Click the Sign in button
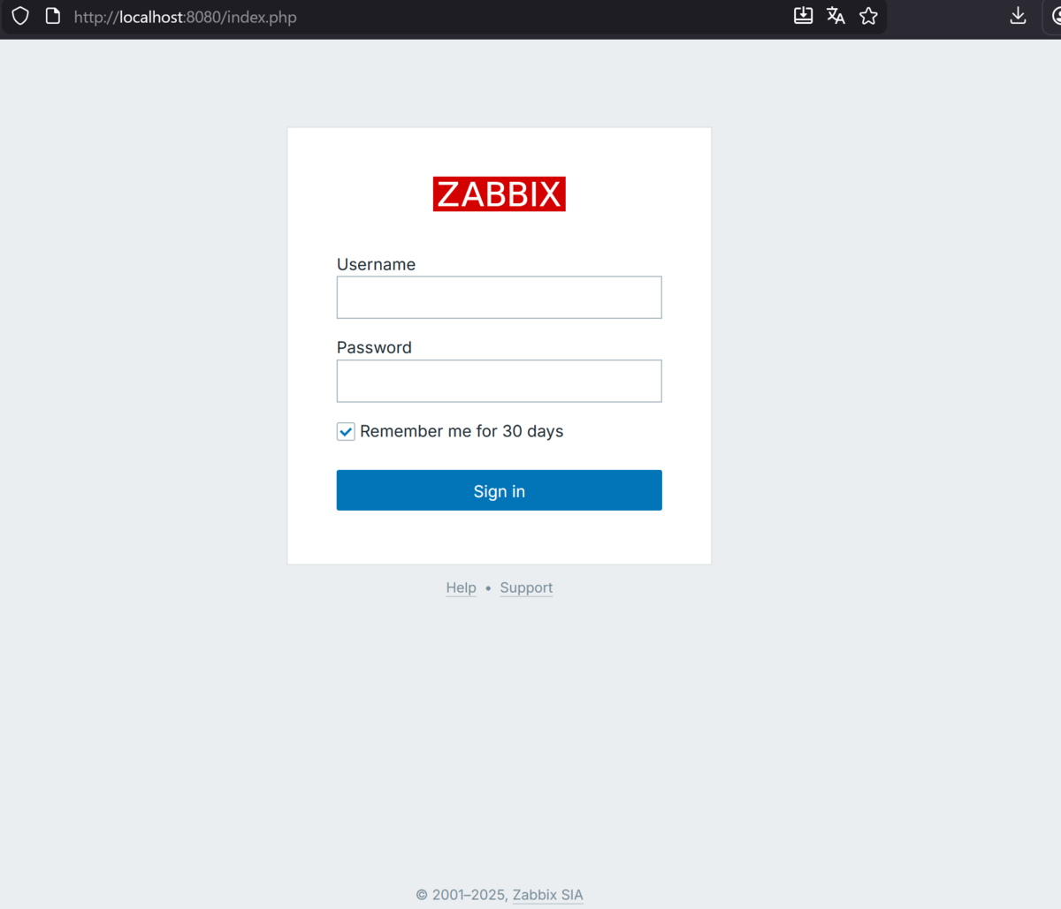Screen dimensions: 1061x909 (x=499, y=490)
